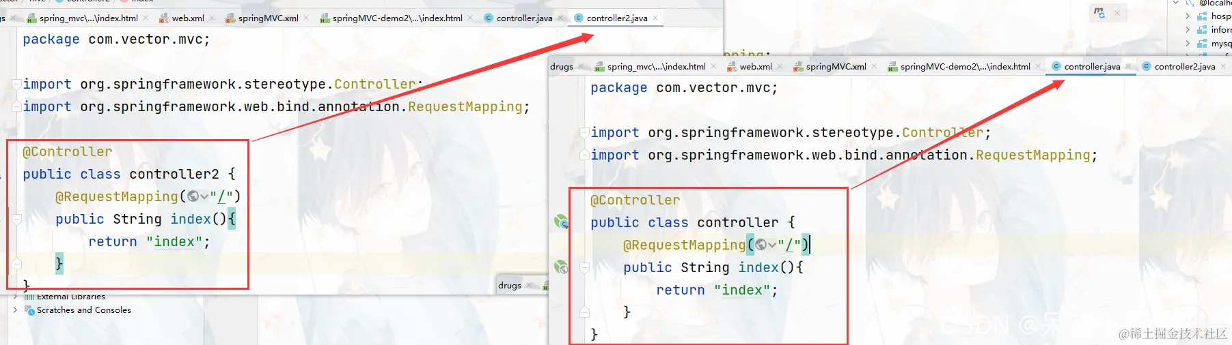Click "return "index";" line in left editor
Image resolution: width=1232 pixels, height=345 pixels.
click(149, 241)
